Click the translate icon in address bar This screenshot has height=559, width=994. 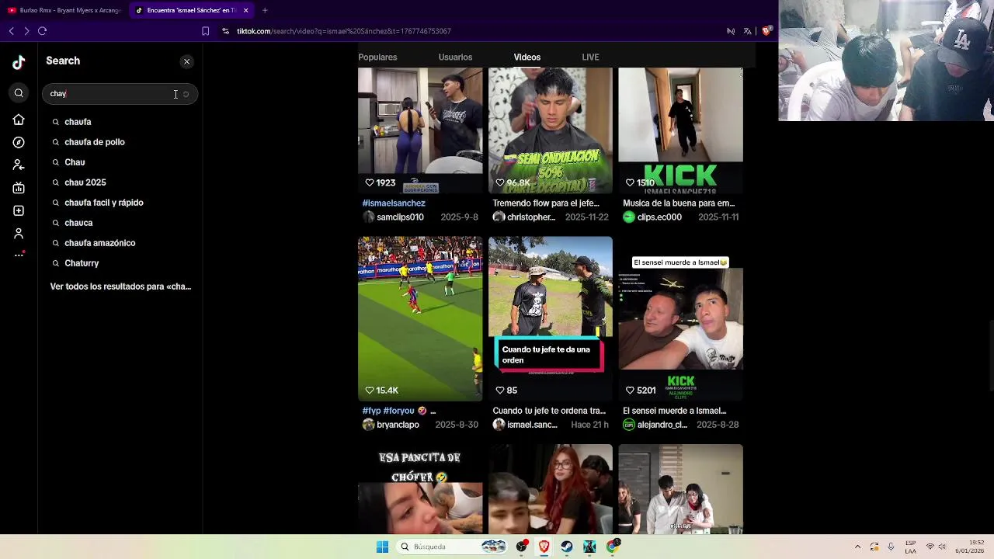747,31
